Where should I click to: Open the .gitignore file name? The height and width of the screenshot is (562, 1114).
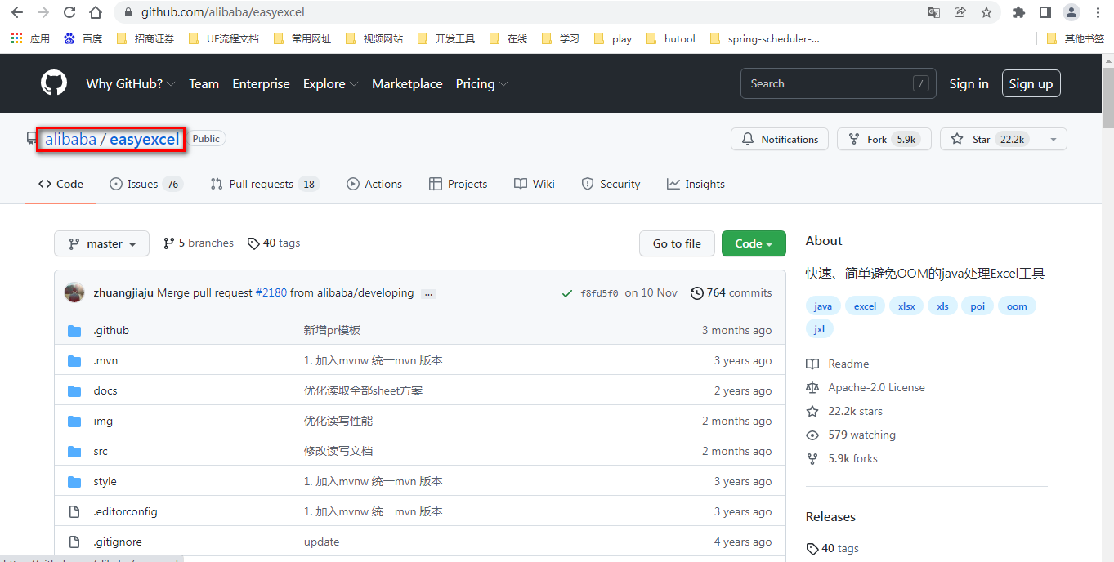pos(118,542)
